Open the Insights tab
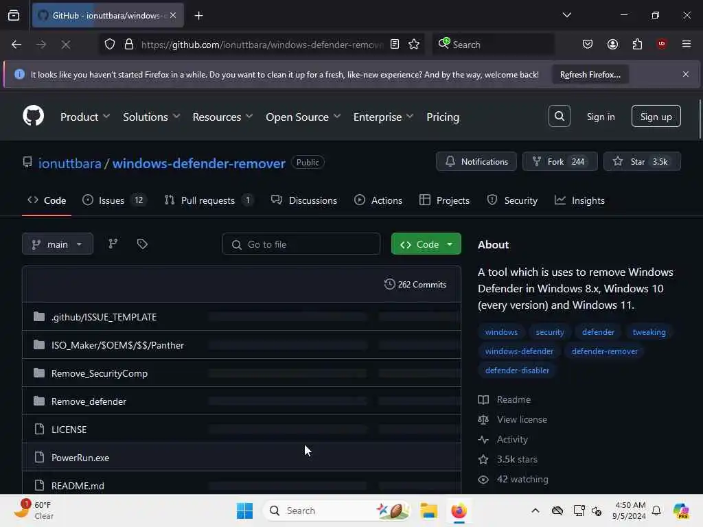This screenshot has width=703, height=527. [x=579, y=200]
